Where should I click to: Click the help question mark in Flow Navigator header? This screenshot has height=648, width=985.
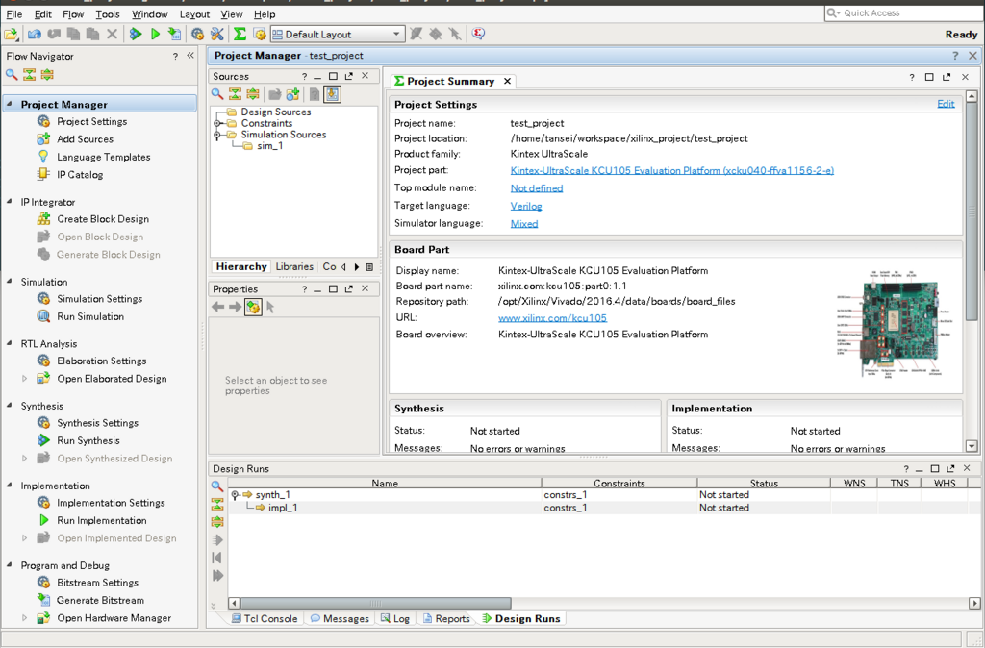pyautogui.click(x=175, y=56)
